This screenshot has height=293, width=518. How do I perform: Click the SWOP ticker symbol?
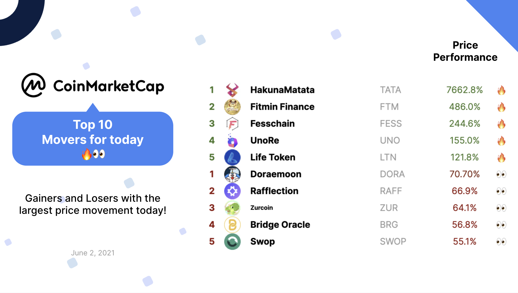point(393,241)
